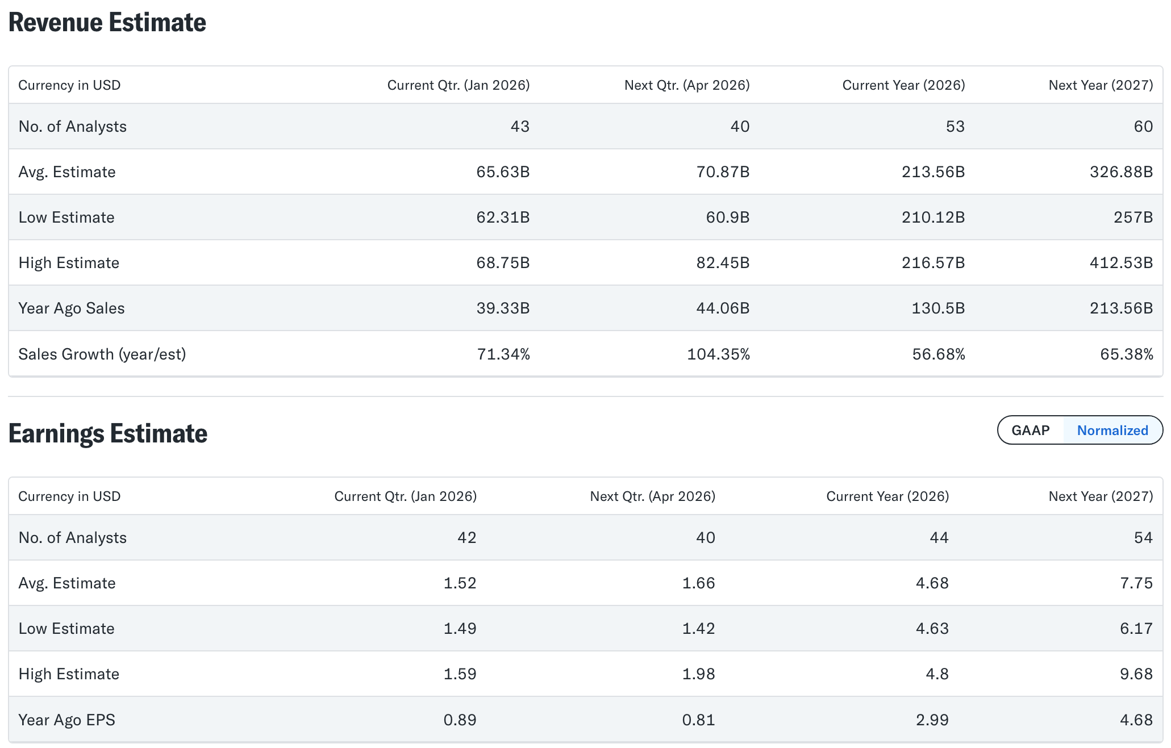Click high estimate value 82.45B
This screenshot has width=1171, height=748.
723,262
